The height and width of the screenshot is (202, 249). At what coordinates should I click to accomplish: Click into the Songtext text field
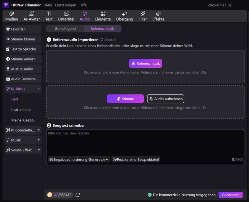pos(145,142)
